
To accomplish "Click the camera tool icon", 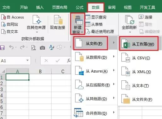I will click(x=42, y=48).
